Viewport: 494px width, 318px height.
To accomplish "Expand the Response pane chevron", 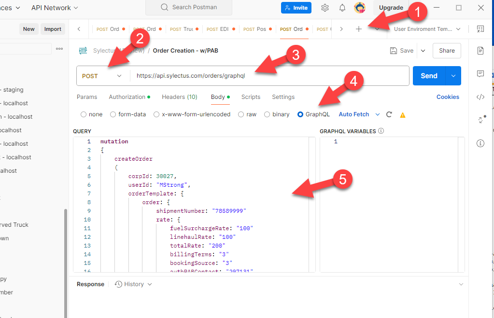I will coord(461,284).
